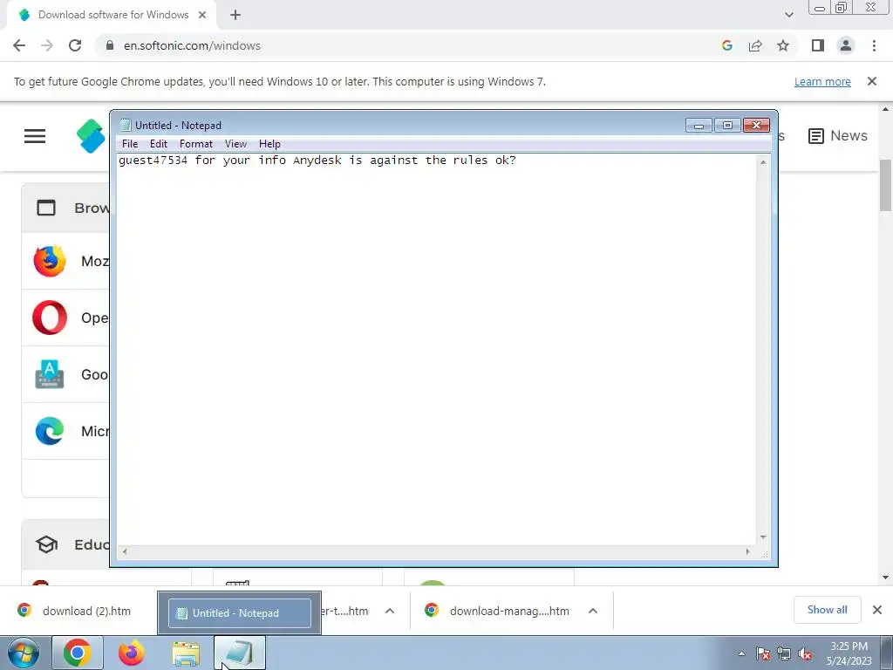This screenshot has height=670, width=893.
Task: Open Windows Explorer from taskbar
Action: click(x=186, y=653)
